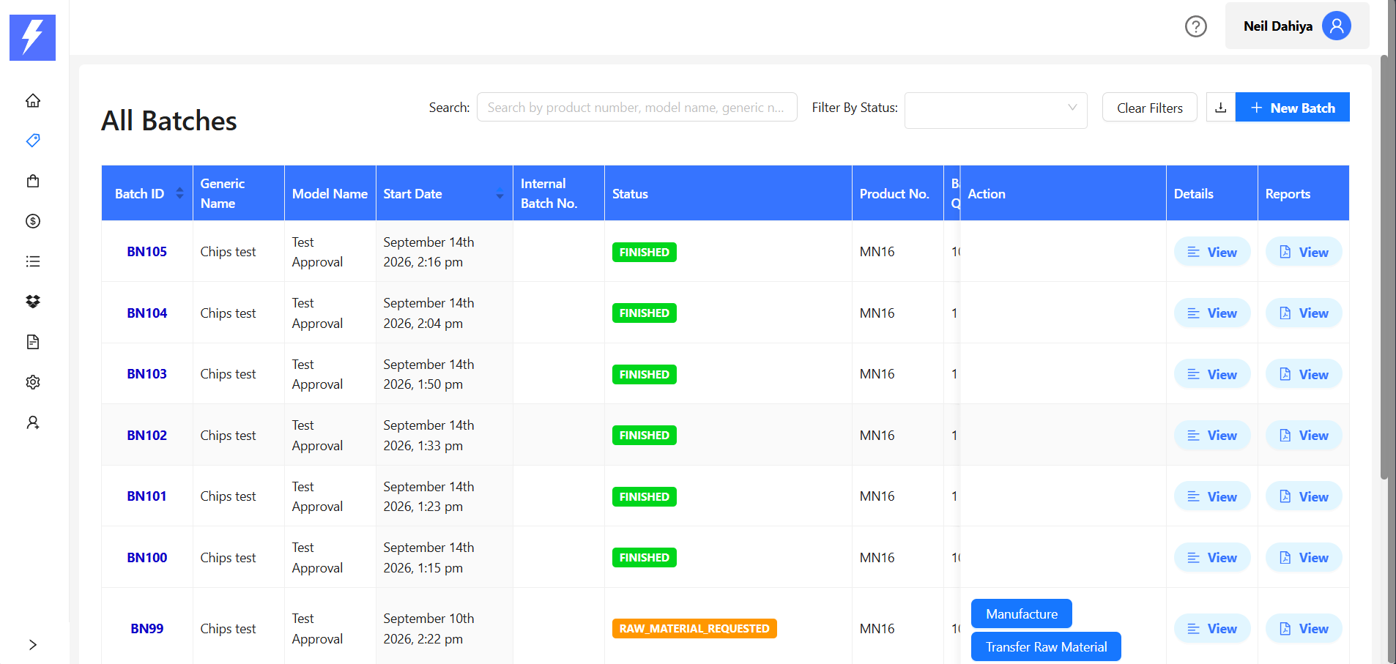Create a New Batch

pyautogui.click(x=1293, y=108)
